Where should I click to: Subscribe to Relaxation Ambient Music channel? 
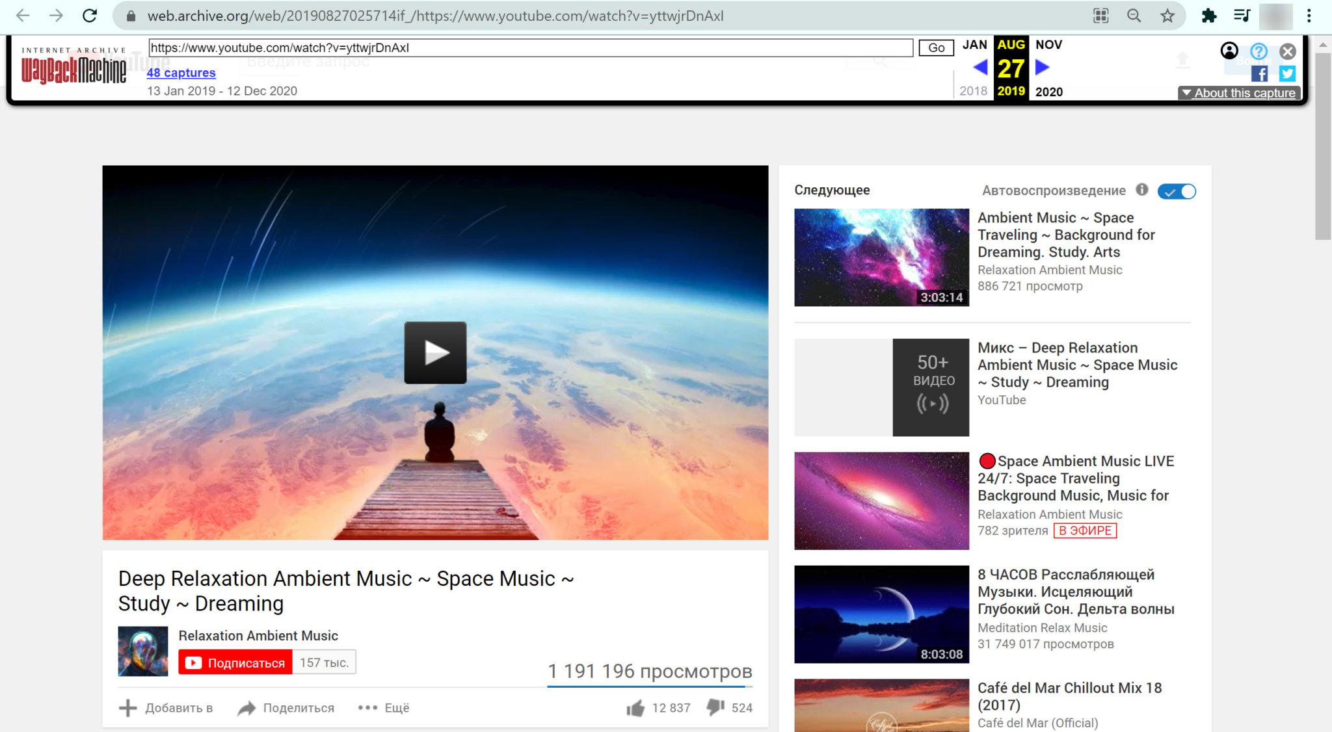pos(234,662)
